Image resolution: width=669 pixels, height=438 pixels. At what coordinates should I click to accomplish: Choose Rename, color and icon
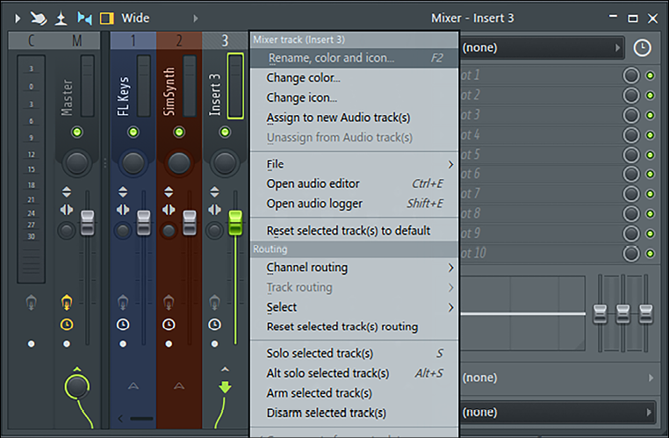pos(355,58)
